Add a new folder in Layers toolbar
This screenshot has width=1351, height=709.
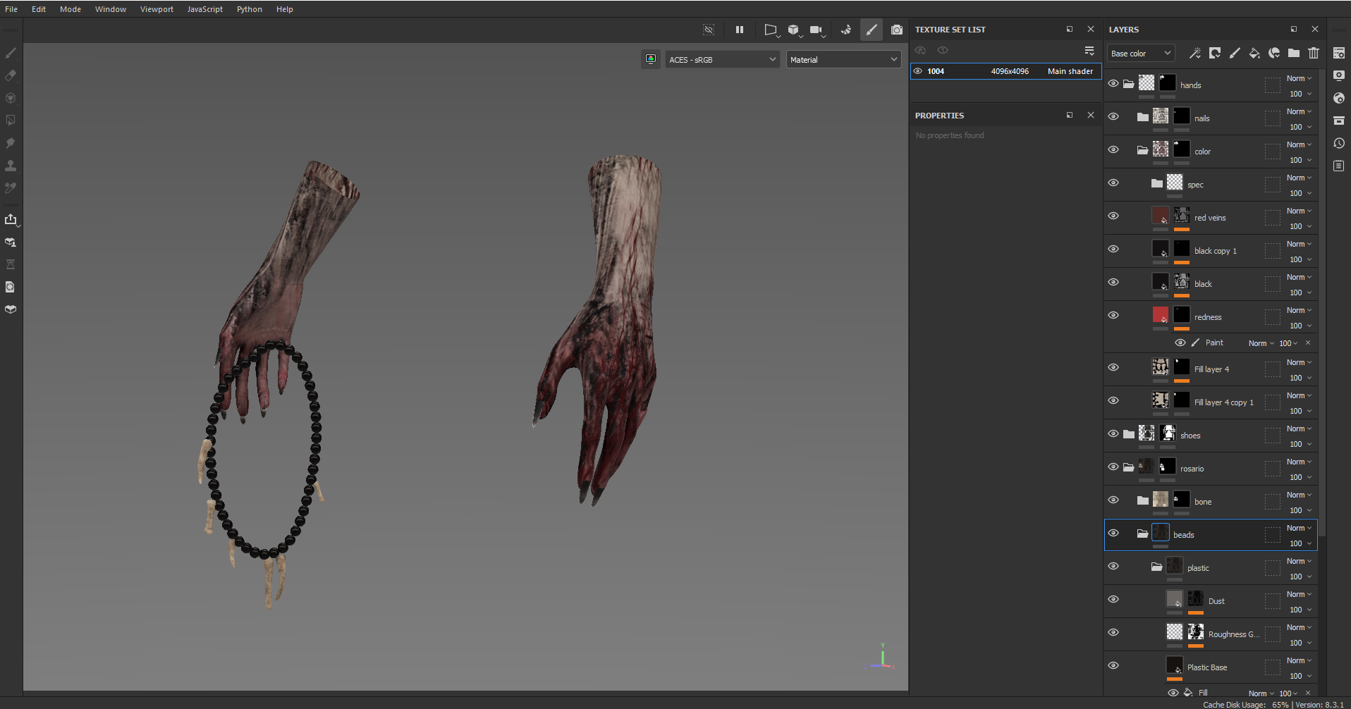1293,54
